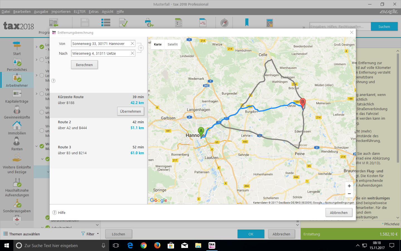
Task: Click the Programm toolbar icon
Action: (x=53, y=23)
